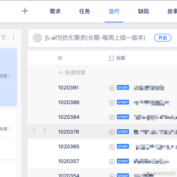The image size is (177, 177).
Task: Select ID 1020384
Action: 69,117
